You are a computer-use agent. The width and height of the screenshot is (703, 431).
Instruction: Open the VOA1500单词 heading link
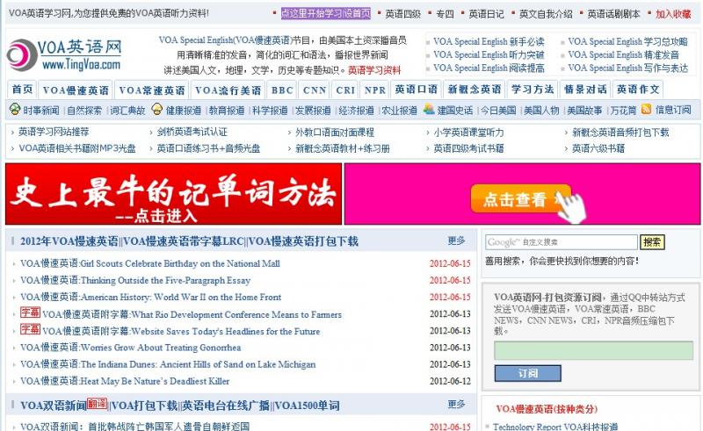click(x=307, y=406)
